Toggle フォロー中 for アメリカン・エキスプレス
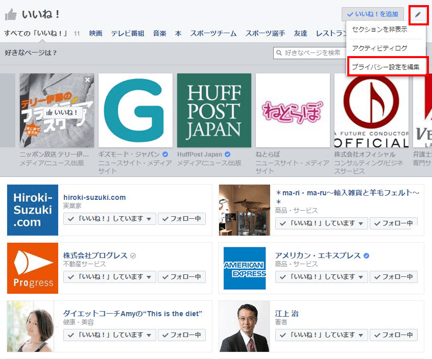This screenshot has width=432, height=359. click(393, 277)
